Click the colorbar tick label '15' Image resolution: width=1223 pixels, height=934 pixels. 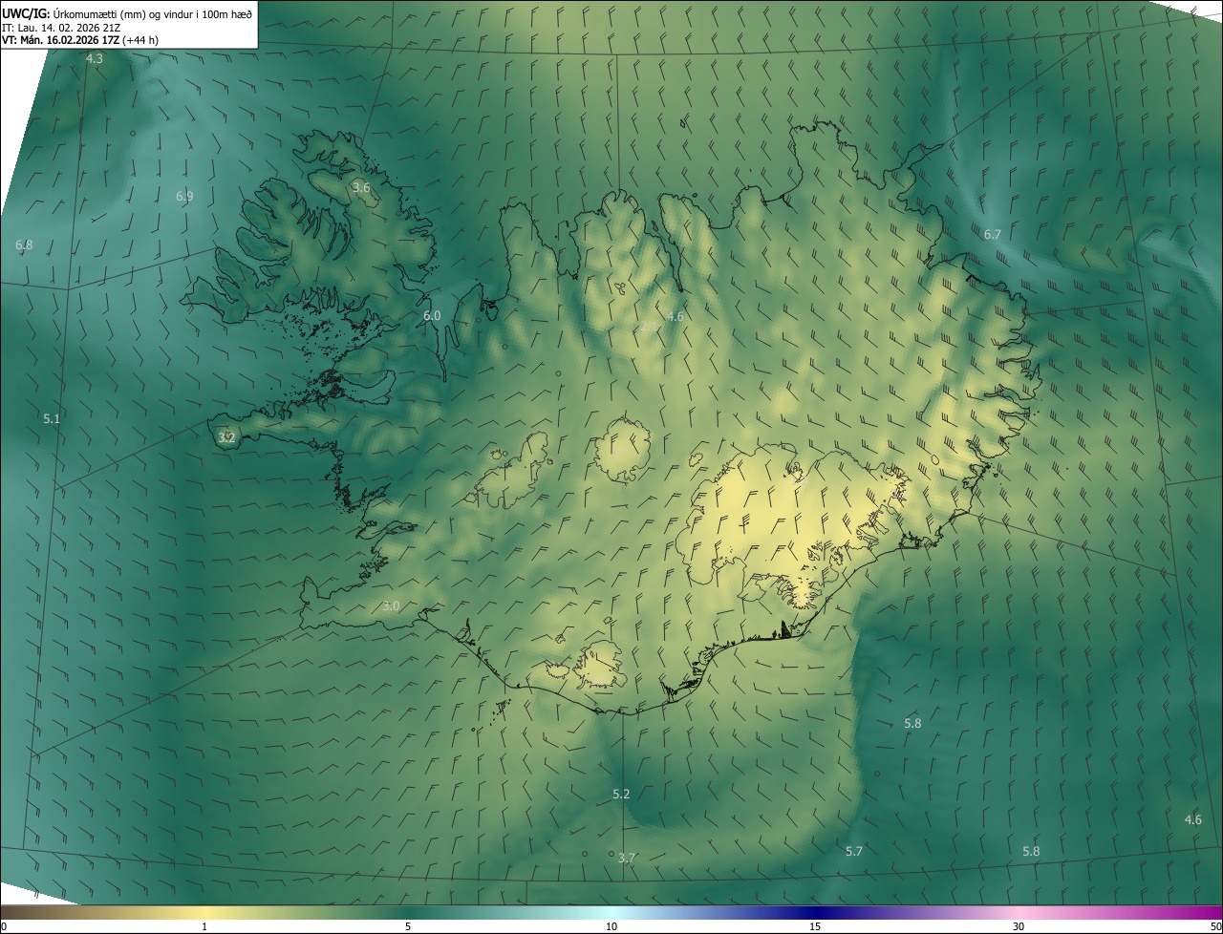coord(815,926)
